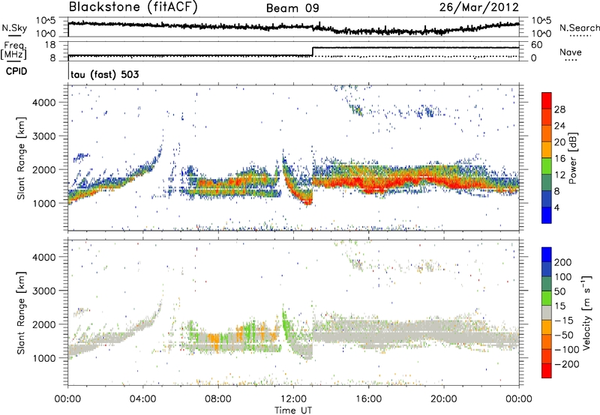This screenshot has width=600, height=415.
Task: Select the "CPID" row label
Action: [16, 71]
